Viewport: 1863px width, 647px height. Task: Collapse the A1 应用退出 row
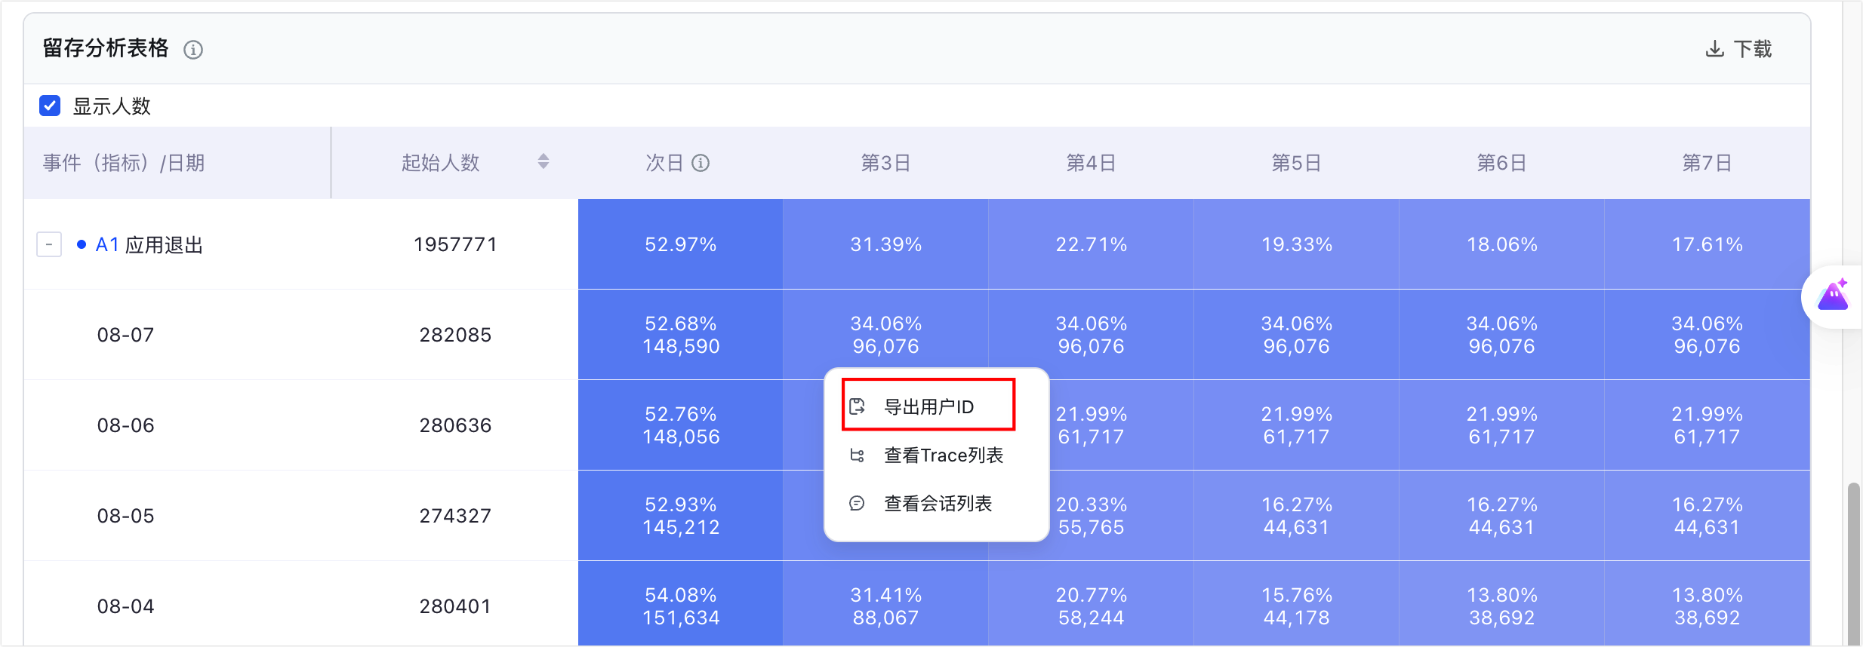click(x=49, y=244)
